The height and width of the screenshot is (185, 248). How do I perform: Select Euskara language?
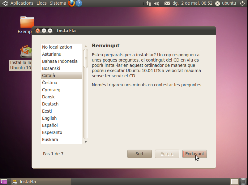pyautogui.click(x=62, y=140)
